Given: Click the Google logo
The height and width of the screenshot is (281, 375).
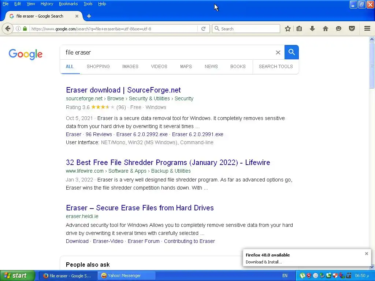Looking at the screenshot, I should [26, 54].
